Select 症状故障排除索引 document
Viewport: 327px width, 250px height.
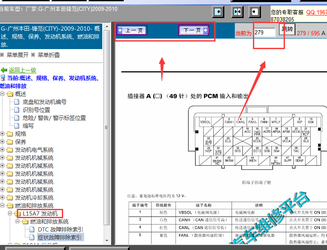coord(60,237)
